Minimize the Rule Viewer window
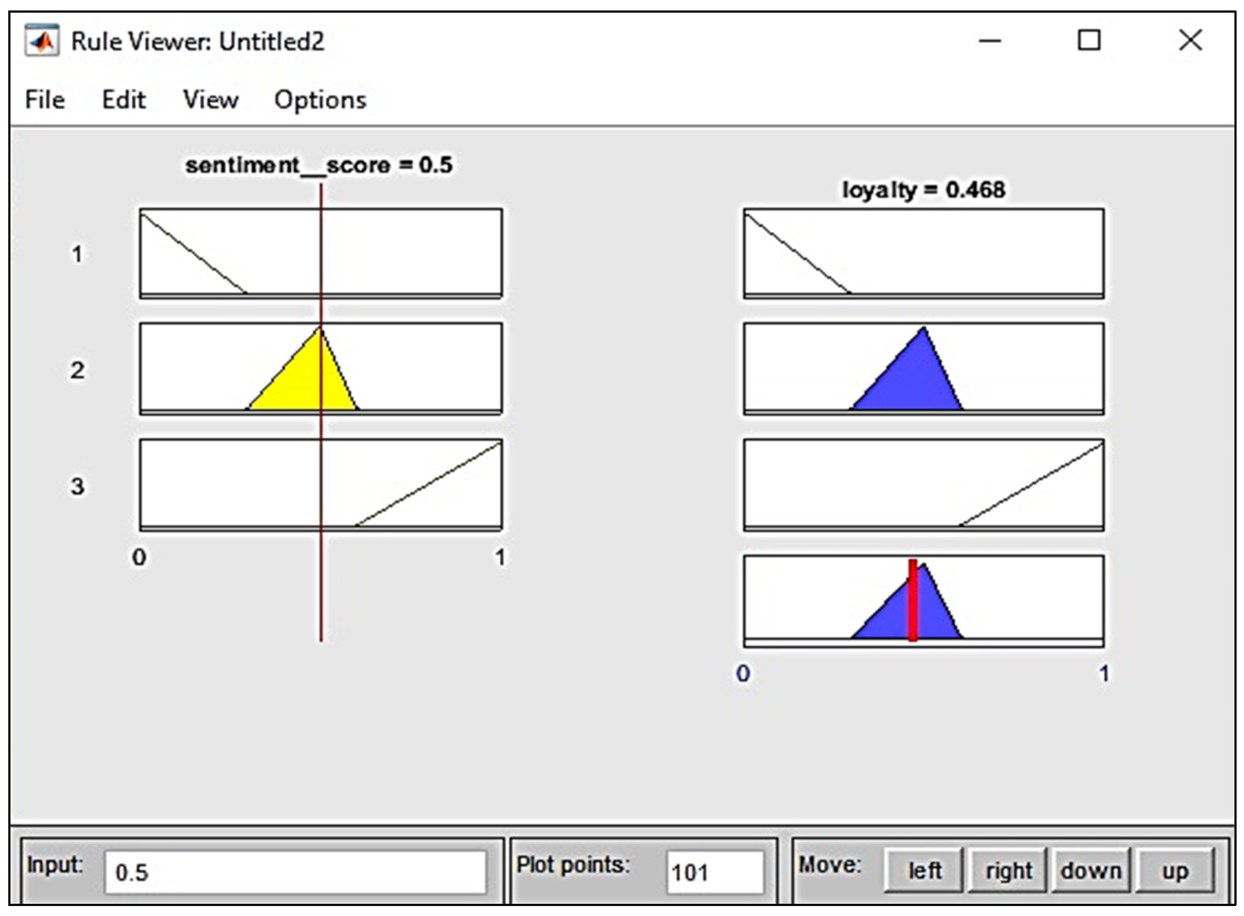 point(990,41)
